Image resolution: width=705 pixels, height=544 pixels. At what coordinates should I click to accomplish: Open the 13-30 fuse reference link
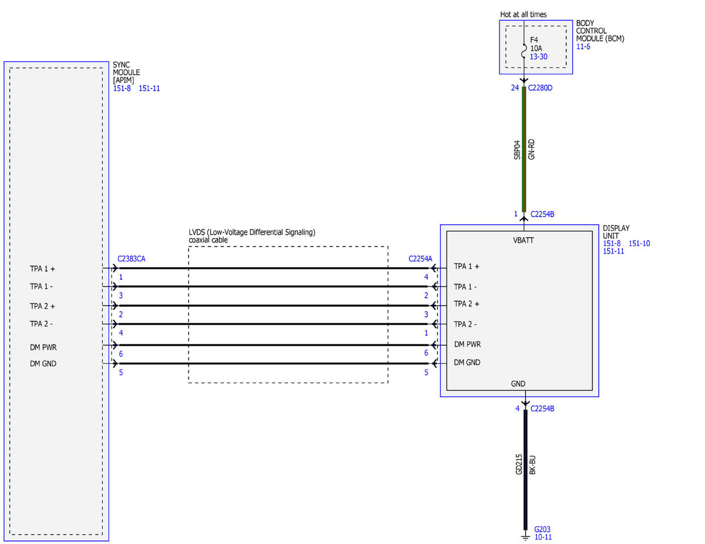tap(539, 57)
